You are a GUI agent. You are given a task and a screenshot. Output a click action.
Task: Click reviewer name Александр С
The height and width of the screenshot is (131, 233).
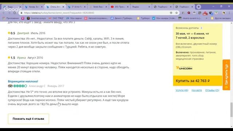coord(37,86)
